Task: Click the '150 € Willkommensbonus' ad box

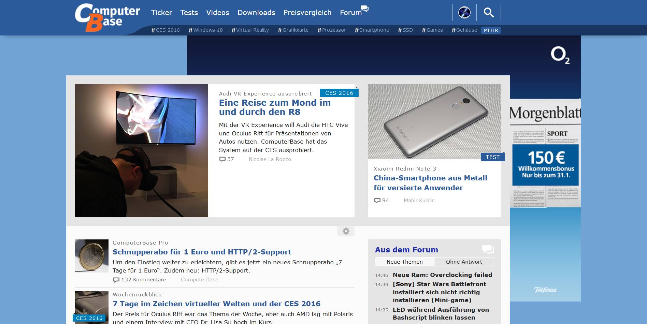Action: 545,165
